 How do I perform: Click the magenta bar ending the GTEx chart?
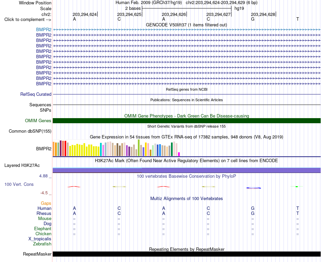pyautogui.click(x=179, y=154)
